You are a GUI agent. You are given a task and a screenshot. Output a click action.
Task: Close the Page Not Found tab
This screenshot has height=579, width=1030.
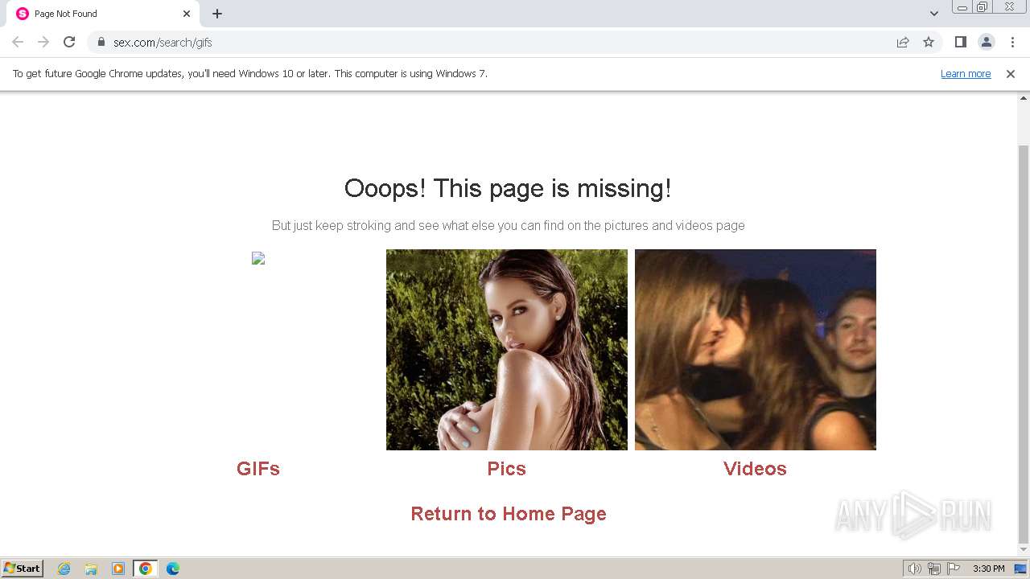187,14
